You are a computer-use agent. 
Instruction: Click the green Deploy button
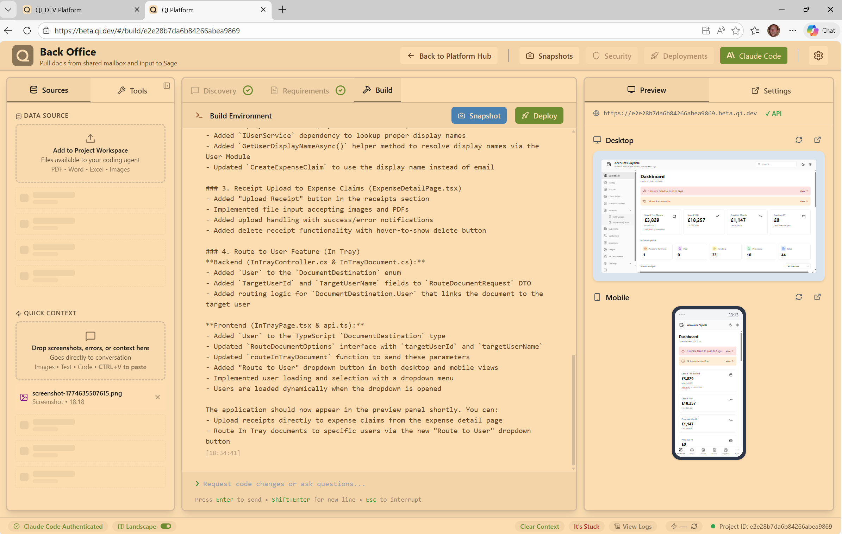coord(539,115)
